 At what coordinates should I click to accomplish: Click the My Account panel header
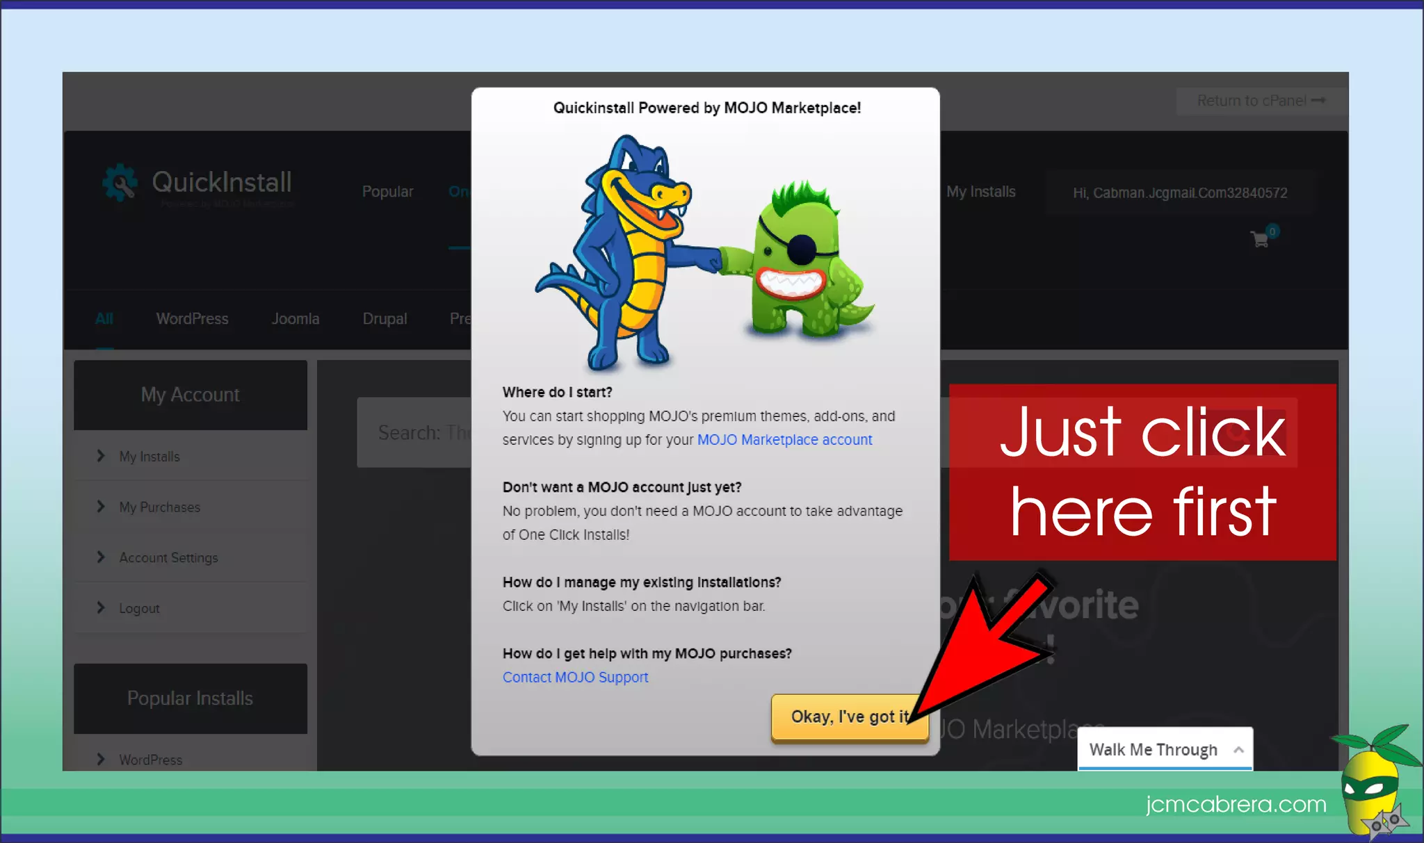pos(191,395)
